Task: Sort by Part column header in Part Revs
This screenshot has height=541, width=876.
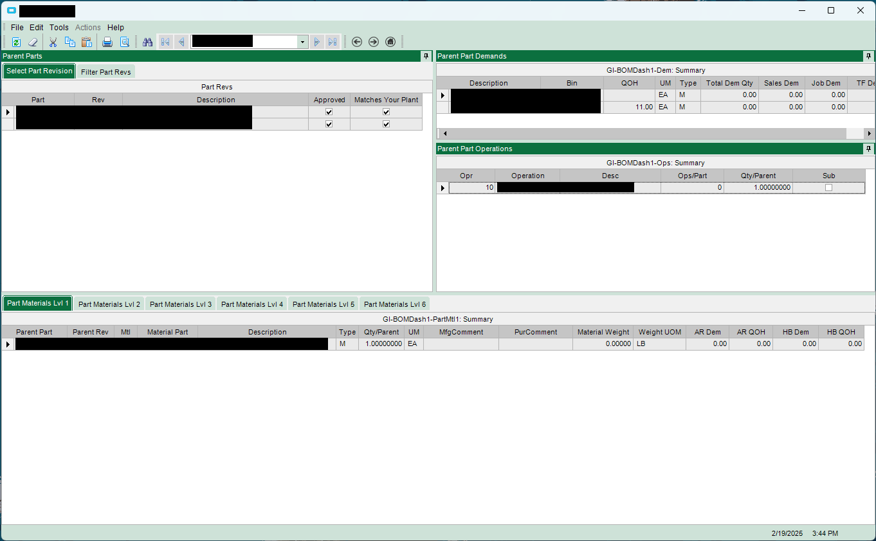Action: [x=38, y=100]
